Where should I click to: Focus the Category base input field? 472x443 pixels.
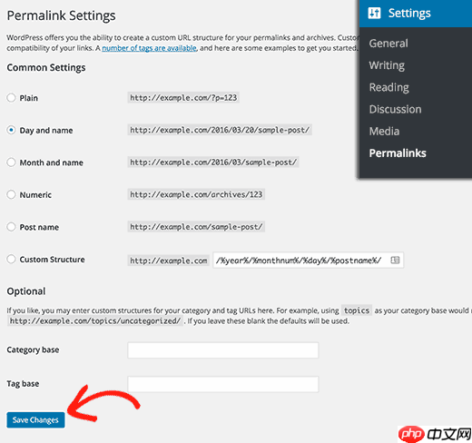coord(223,350)
